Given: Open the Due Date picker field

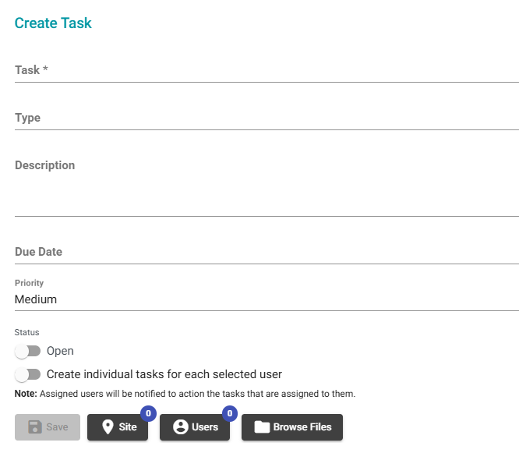Looking at the screenshot, I should (267, 253).
